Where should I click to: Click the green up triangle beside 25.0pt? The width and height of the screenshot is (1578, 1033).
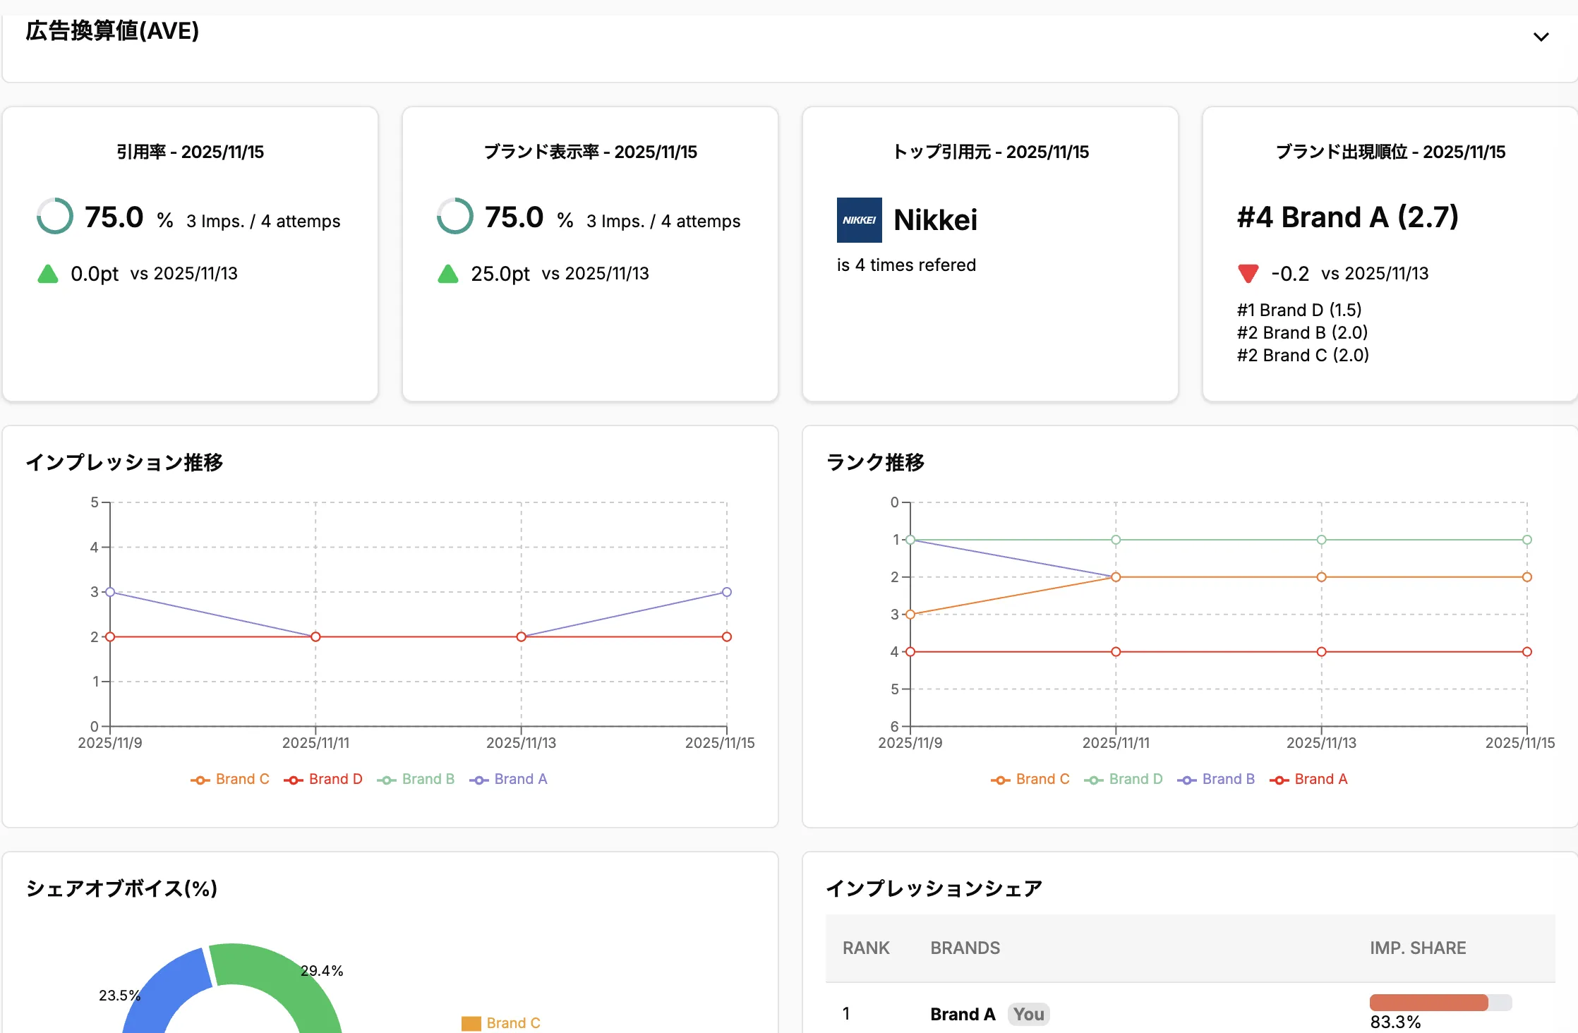tap(448, 274)
